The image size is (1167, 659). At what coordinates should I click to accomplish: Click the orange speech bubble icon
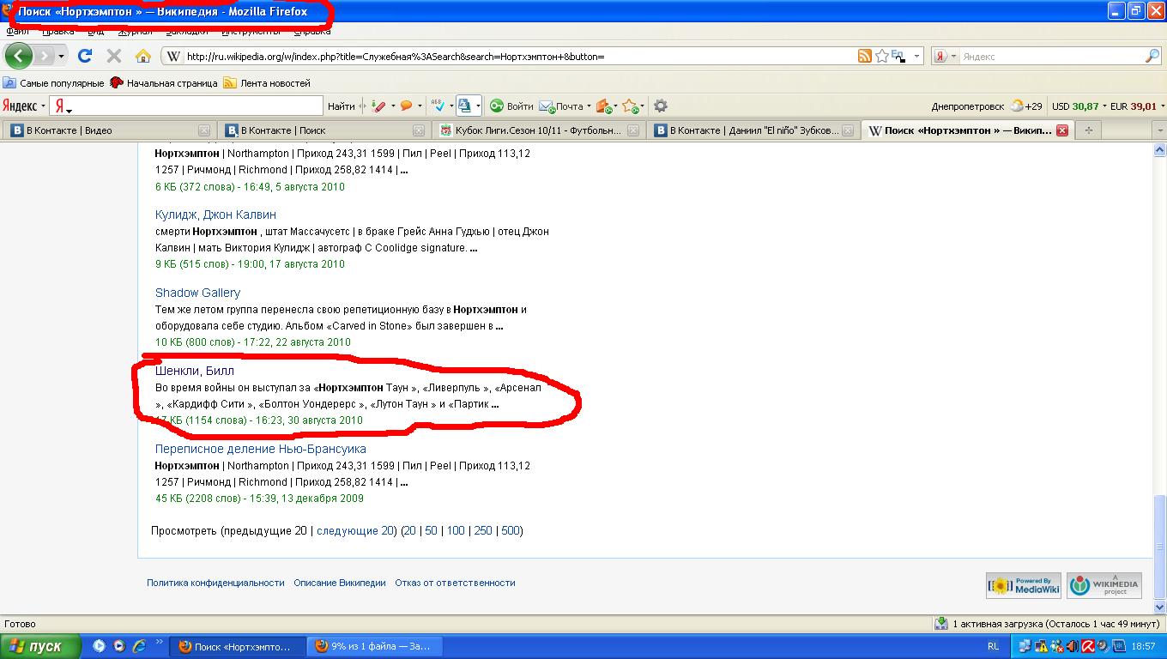tap(406, 106)
